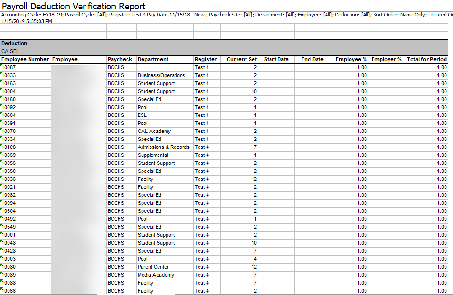
Task: Click the Business/Operations department cell
Action: [161, 76]
